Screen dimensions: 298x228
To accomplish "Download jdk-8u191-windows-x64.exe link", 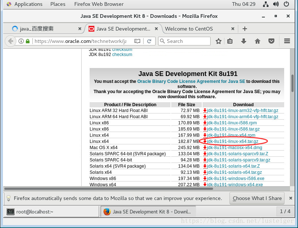I will tap(235, 184).
